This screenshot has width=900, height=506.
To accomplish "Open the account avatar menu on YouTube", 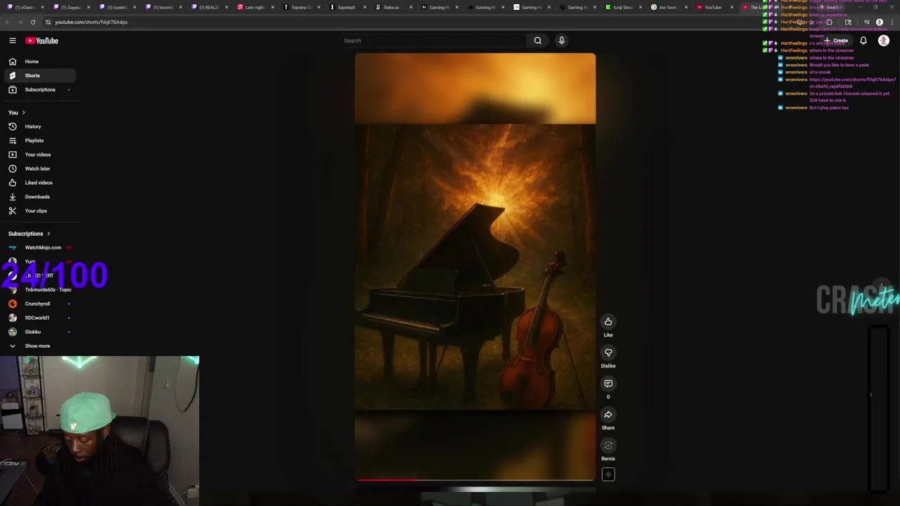I will coord(884,41).
